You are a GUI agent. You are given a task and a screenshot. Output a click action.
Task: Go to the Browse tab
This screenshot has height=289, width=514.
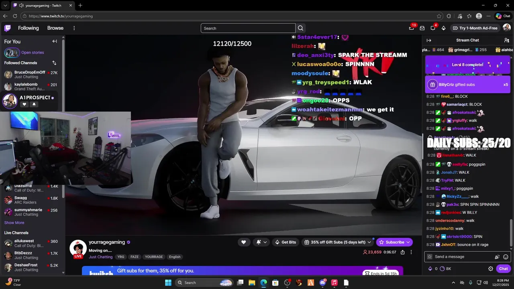[55, 28]
